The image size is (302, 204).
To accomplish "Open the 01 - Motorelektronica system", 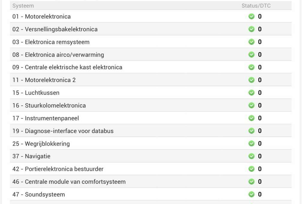I will (41, 16).
